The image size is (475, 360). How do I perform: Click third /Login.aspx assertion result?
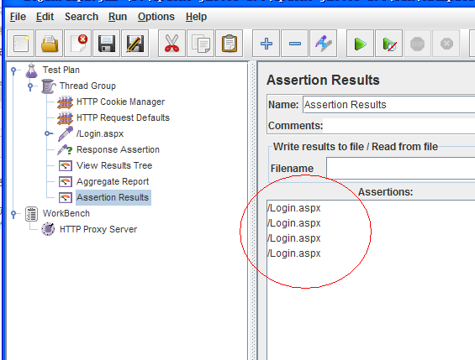pyautogui.click(x=294, y=238)
